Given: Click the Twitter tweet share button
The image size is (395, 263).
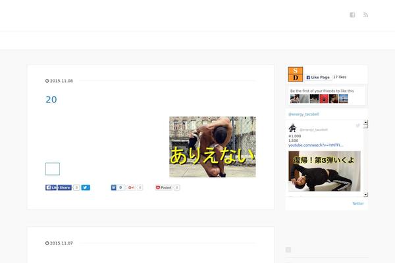Looking at the screenshot, I should click(86, 187).
